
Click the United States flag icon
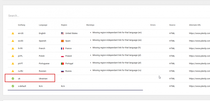[x=62, y=33]
